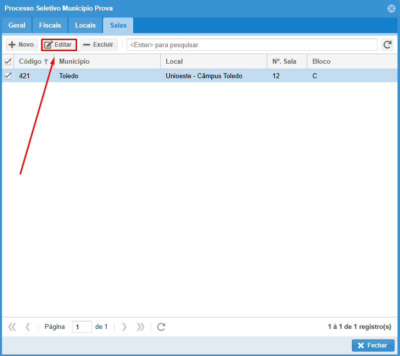Refresh list using icon beside search field
400x356 pixels.
pos(387,45)
